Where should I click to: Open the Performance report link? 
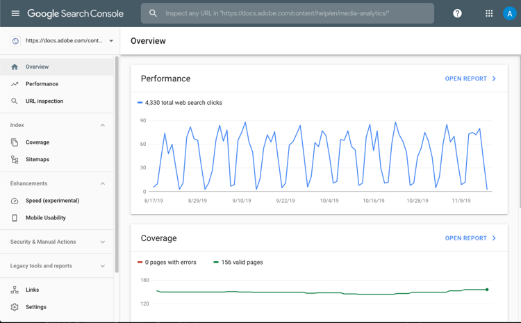[x=470, y=78]
